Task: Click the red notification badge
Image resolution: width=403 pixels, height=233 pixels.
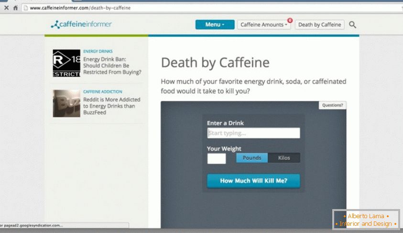Action: [290, 20]
